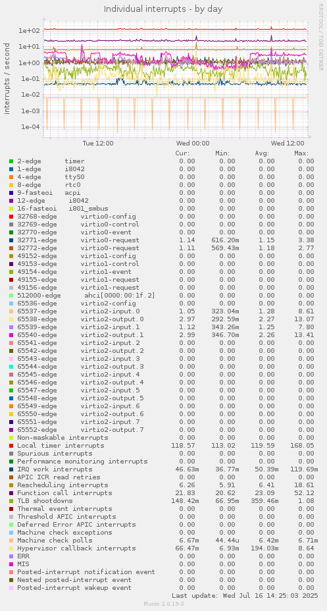Click the graph title Individual interrupts - by day
This screenshot has height=611, width=327.
(163, 9)
